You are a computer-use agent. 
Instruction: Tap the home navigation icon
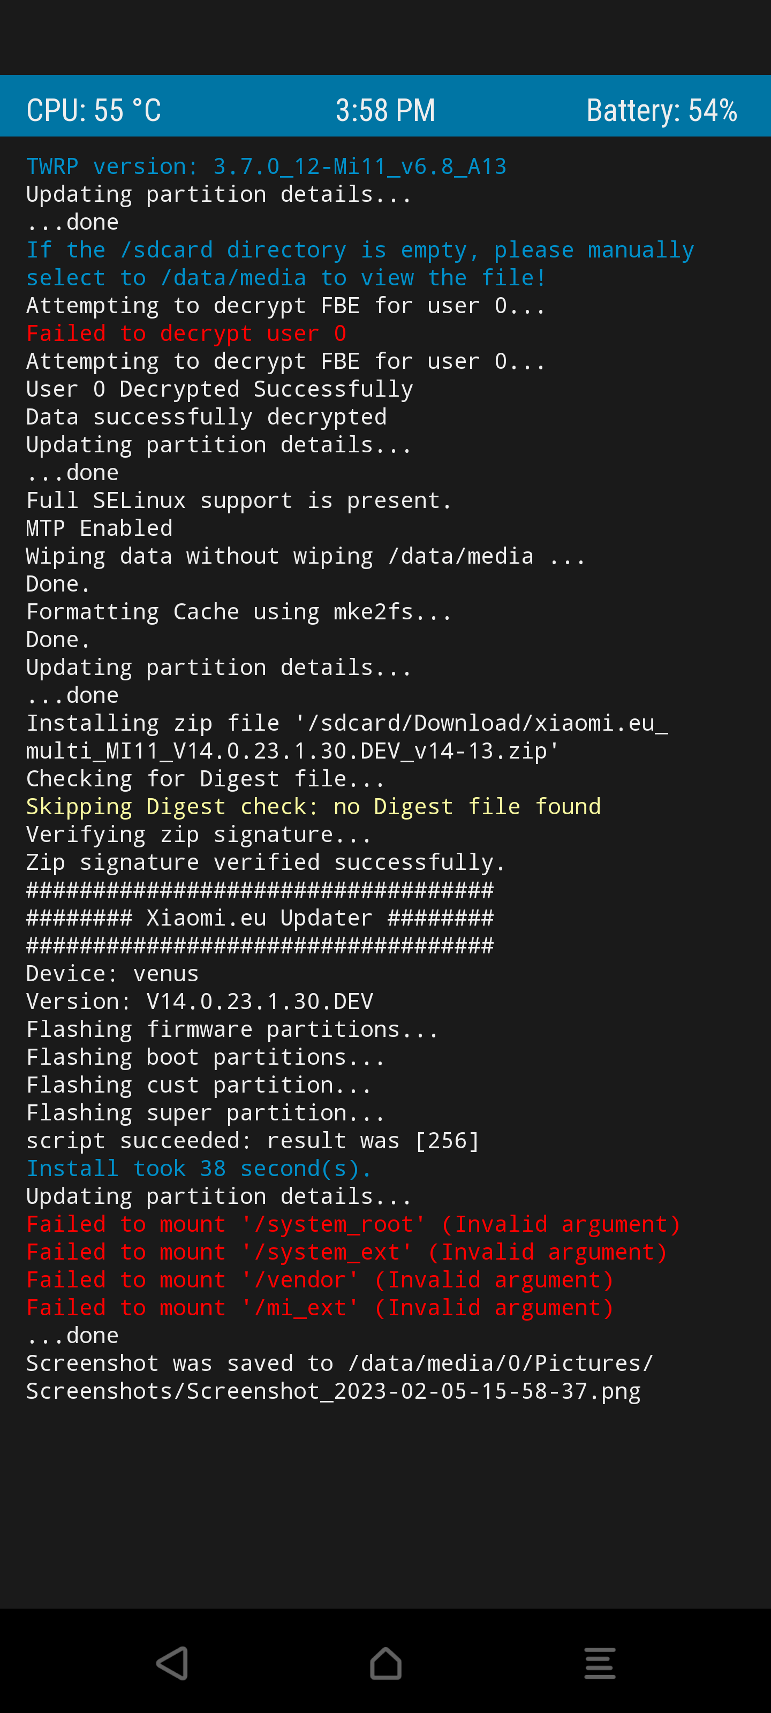pos(386,1664)
